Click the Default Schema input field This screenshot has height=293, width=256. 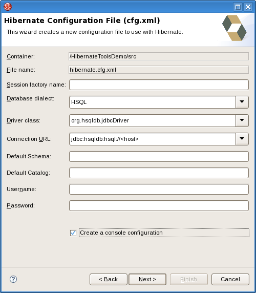point(159,156)
